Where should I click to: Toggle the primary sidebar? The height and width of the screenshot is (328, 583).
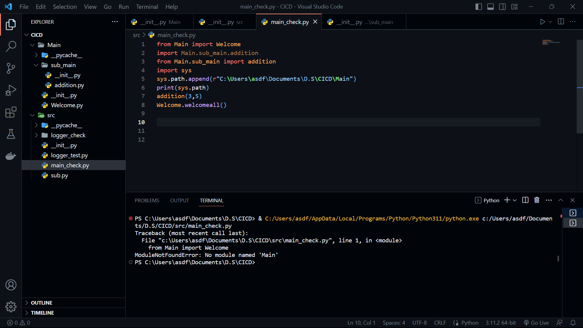478,6
